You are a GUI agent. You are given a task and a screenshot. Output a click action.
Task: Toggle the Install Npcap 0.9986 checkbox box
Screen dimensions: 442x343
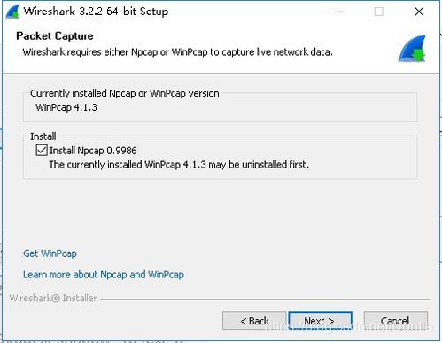pyautogui.click(x=42, y=150)
